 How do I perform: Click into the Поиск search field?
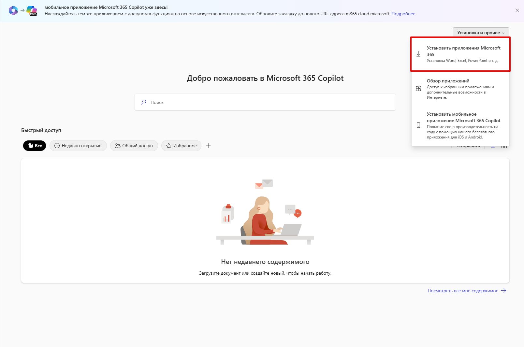[265, 102]
